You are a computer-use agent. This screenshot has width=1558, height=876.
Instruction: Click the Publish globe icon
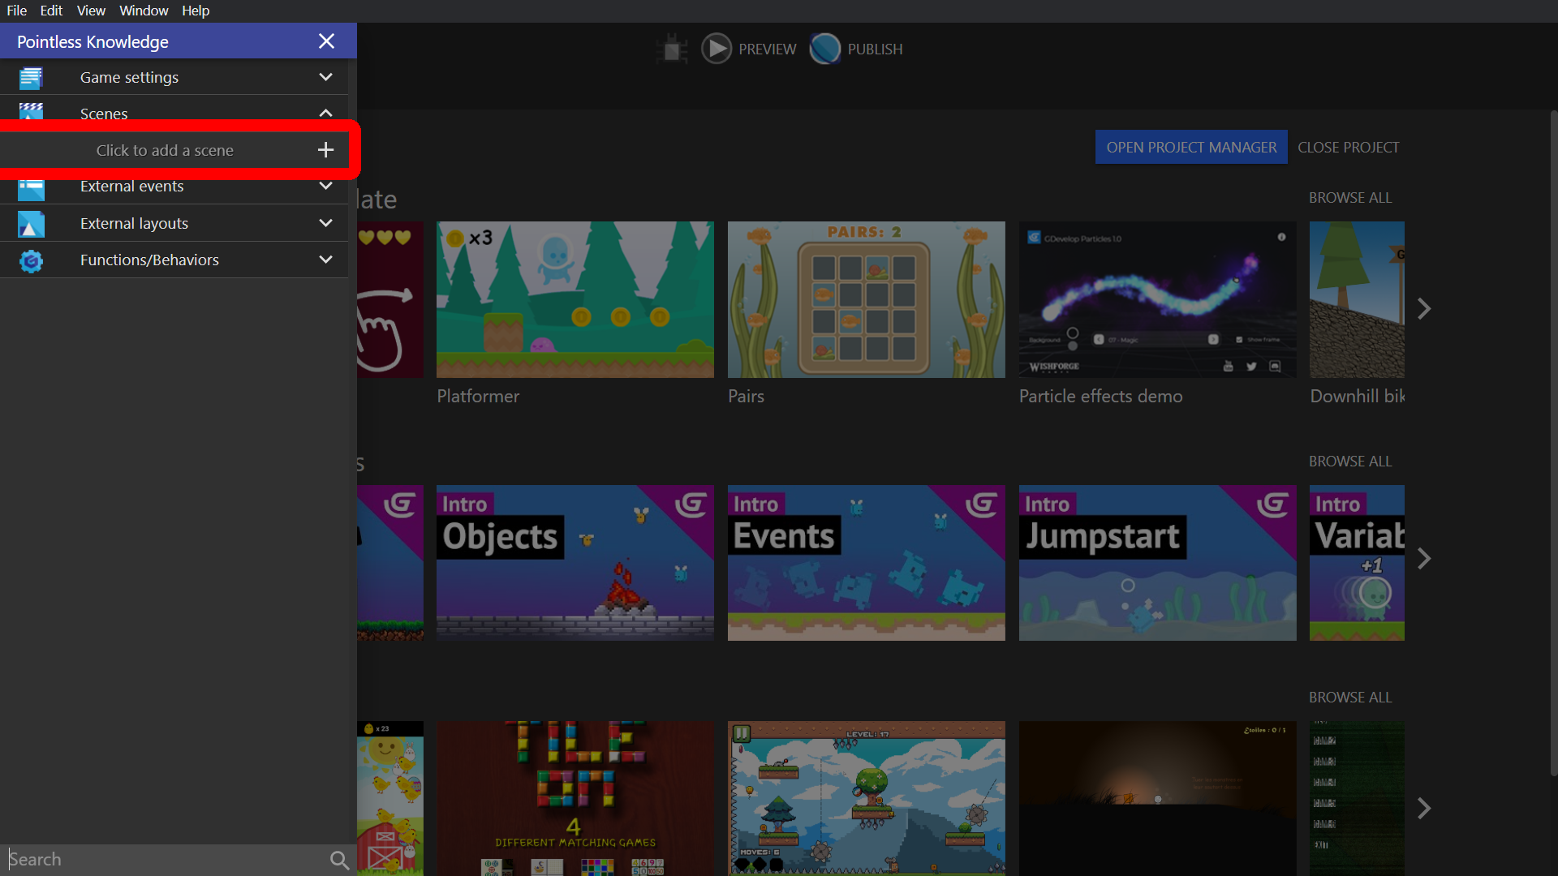point(825,49)
